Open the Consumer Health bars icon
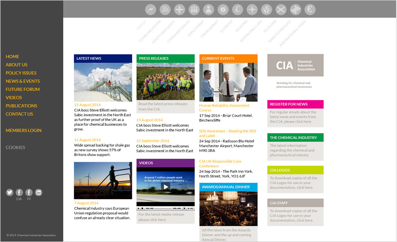The width and height of the screenshot is (397, 242). tap(194, 9)
